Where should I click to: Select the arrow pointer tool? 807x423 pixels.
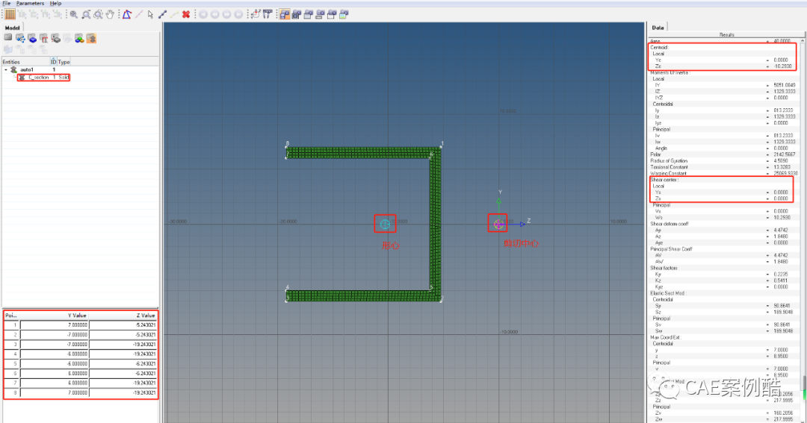pyautogui.click(x=150, y=14)
